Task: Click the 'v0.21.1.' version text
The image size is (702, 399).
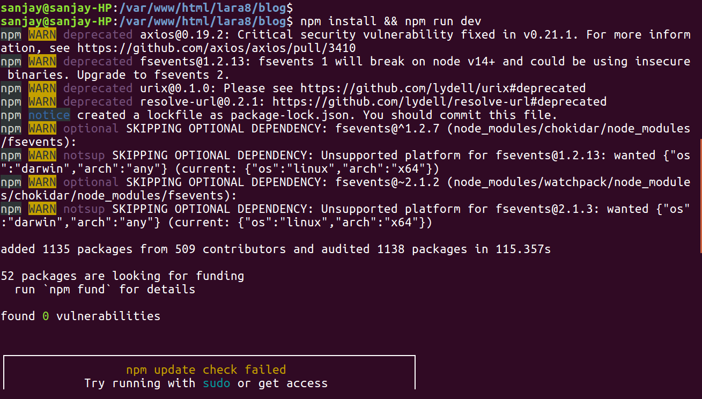Action: pos(551,35)
